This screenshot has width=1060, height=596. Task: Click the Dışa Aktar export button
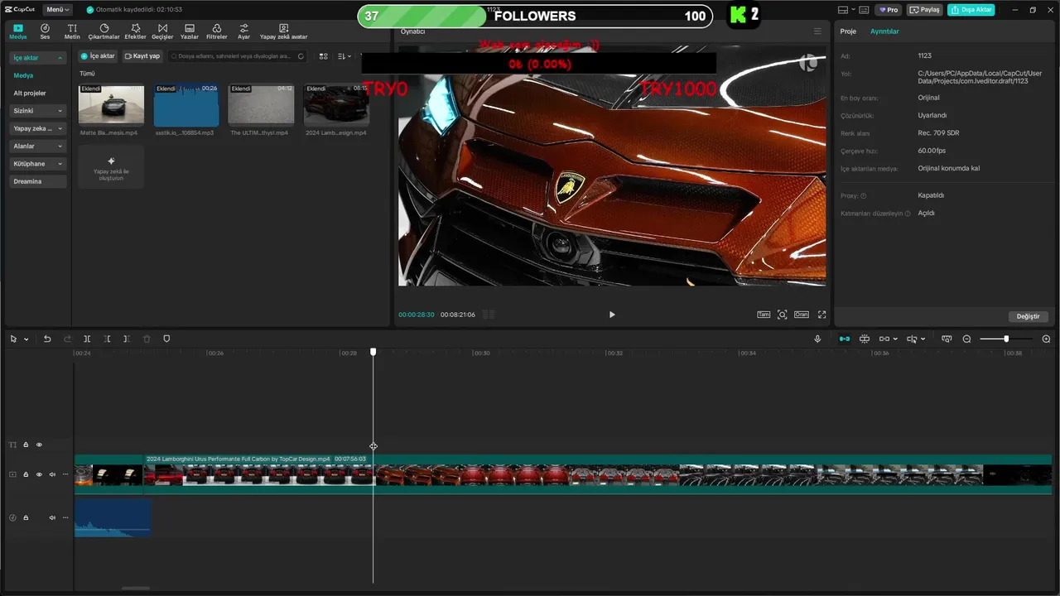971,10
